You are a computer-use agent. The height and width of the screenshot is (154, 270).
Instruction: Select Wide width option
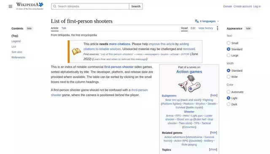(229, 77)
